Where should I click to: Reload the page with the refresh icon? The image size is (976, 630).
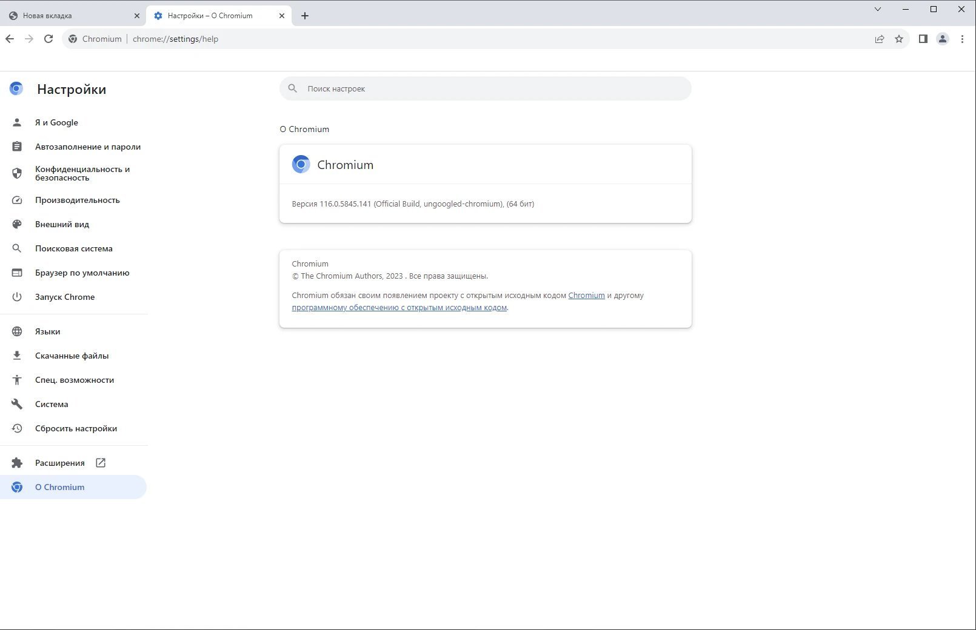pos(48,39)
